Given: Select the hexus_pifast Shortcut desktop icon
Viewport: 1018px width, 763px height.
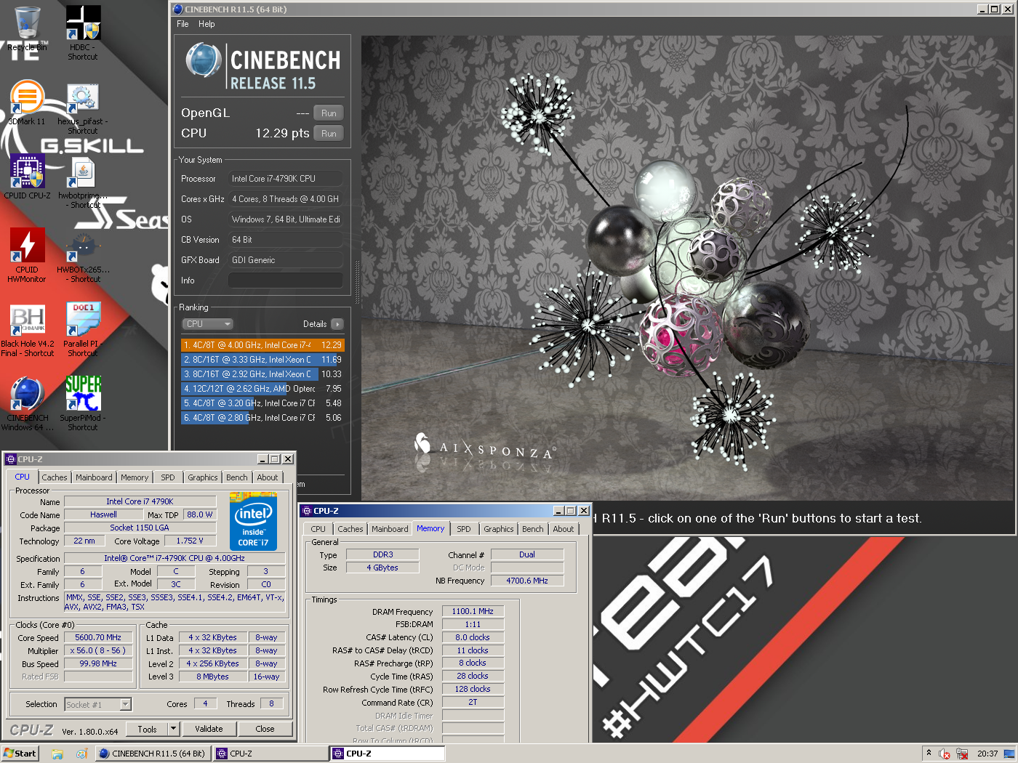Looking at the screenshot, I should 83,108.
